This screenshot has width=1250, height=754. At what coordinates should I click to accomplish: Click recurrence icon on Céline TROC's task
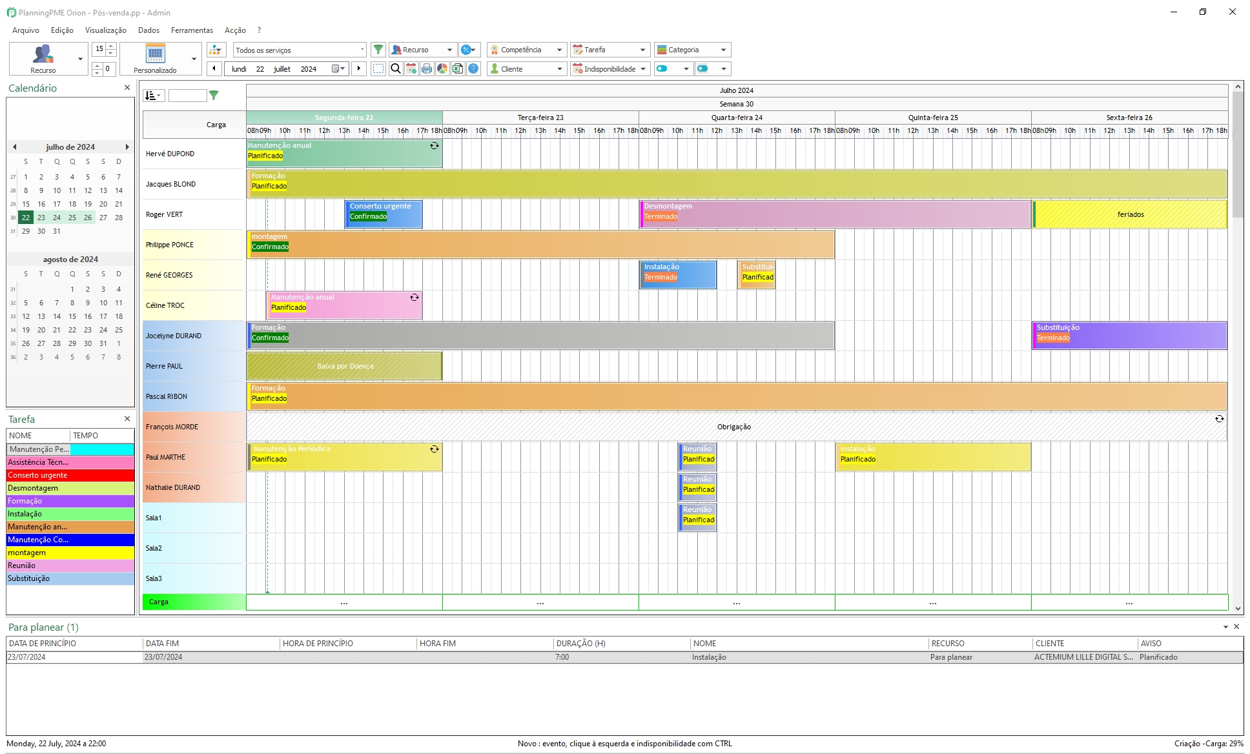(x=415, y=298)
